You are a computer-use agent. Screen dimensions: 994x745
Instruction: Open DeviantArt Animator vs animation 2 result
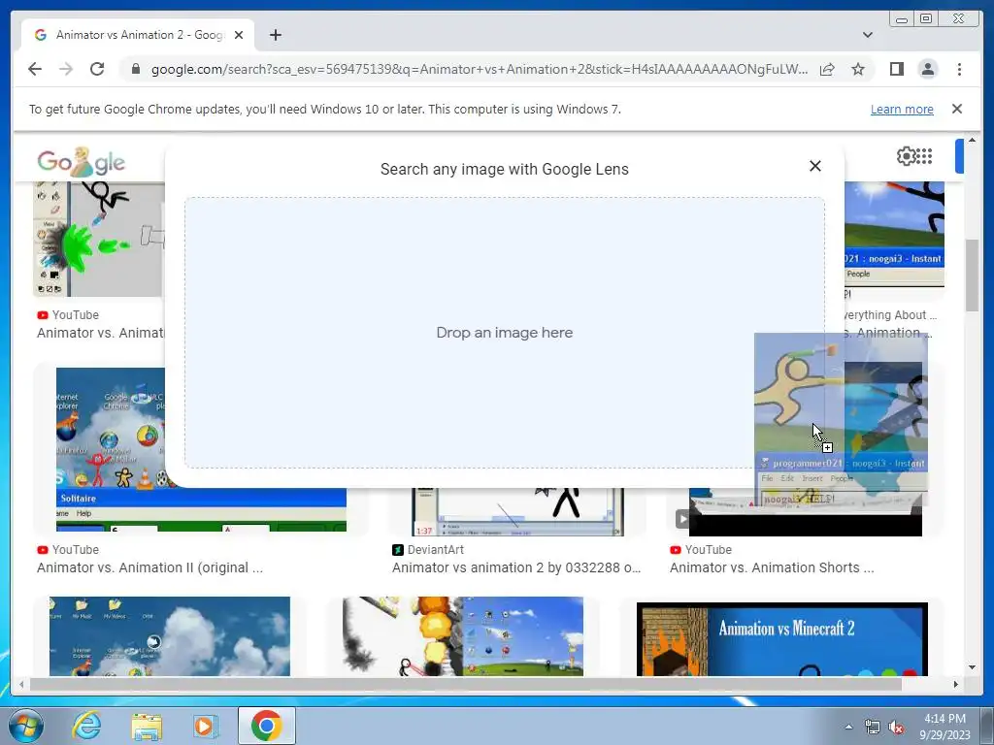[x=516, y=567]
